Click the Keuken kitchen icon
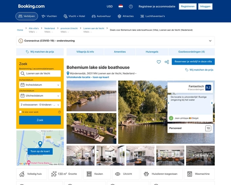The width and height of the screenshot is (231, 185). [89, 174]
